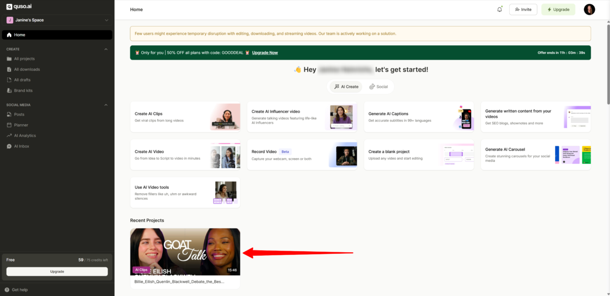Click the quuso.ai logo icon
Screen dimensions: 610x296
pyautogui.click(x=9, y=7)
